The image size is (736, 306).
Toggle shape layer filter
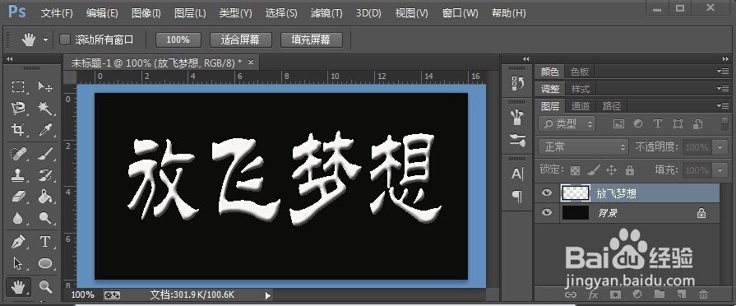tap(678, 124)
